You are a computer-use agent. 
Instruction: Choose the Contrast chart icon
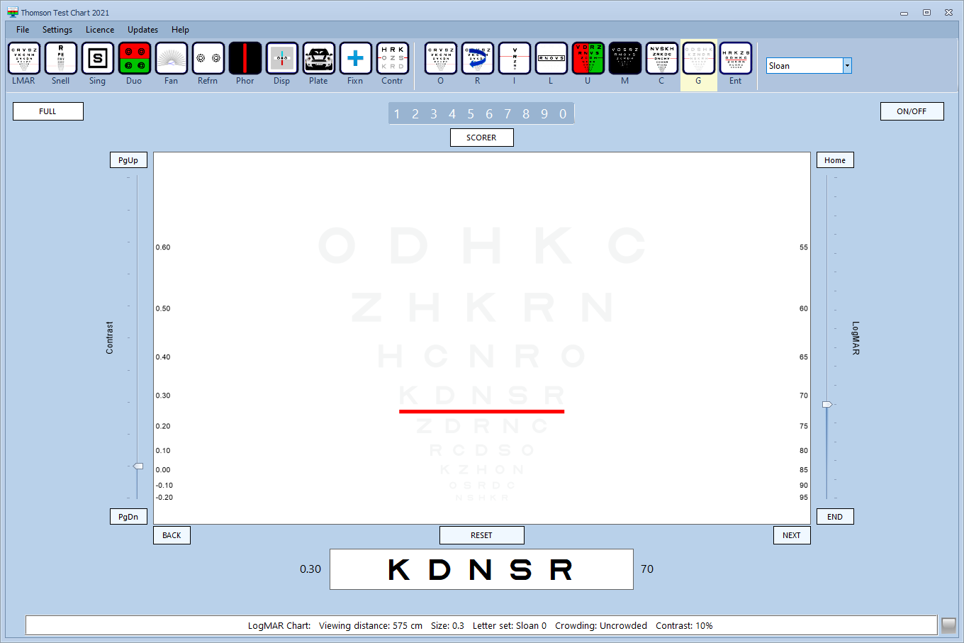tap(392, 59)
